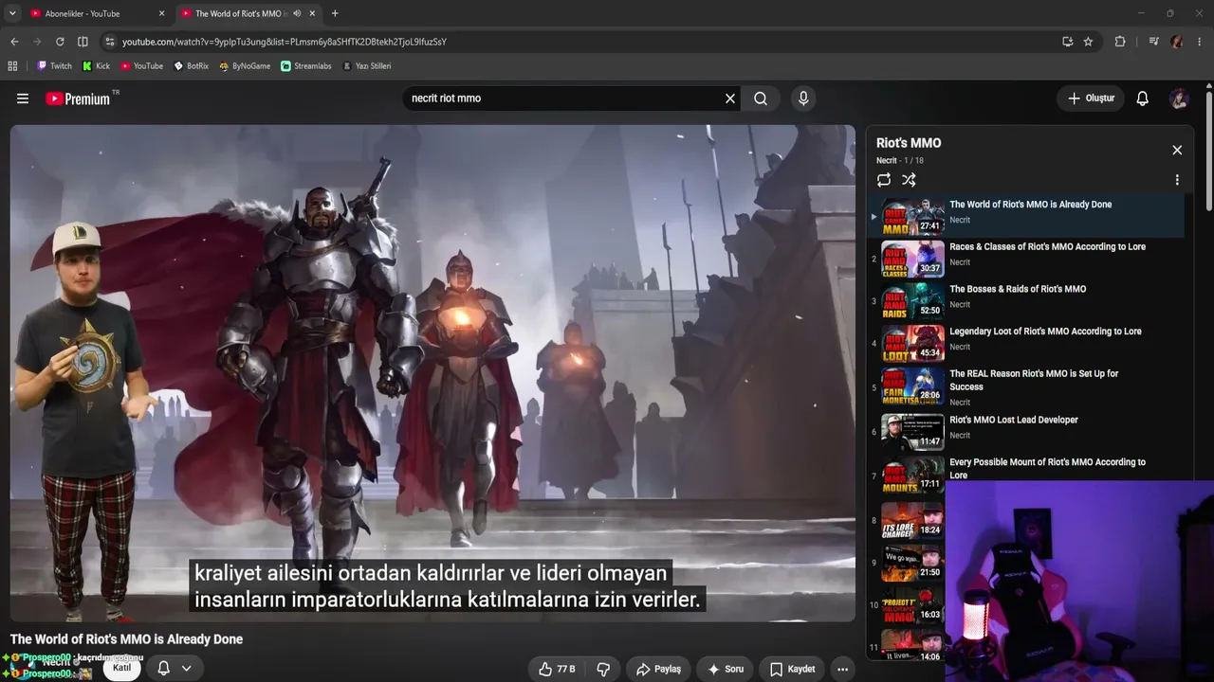Like the video with thumbs up

pos(556,669)
